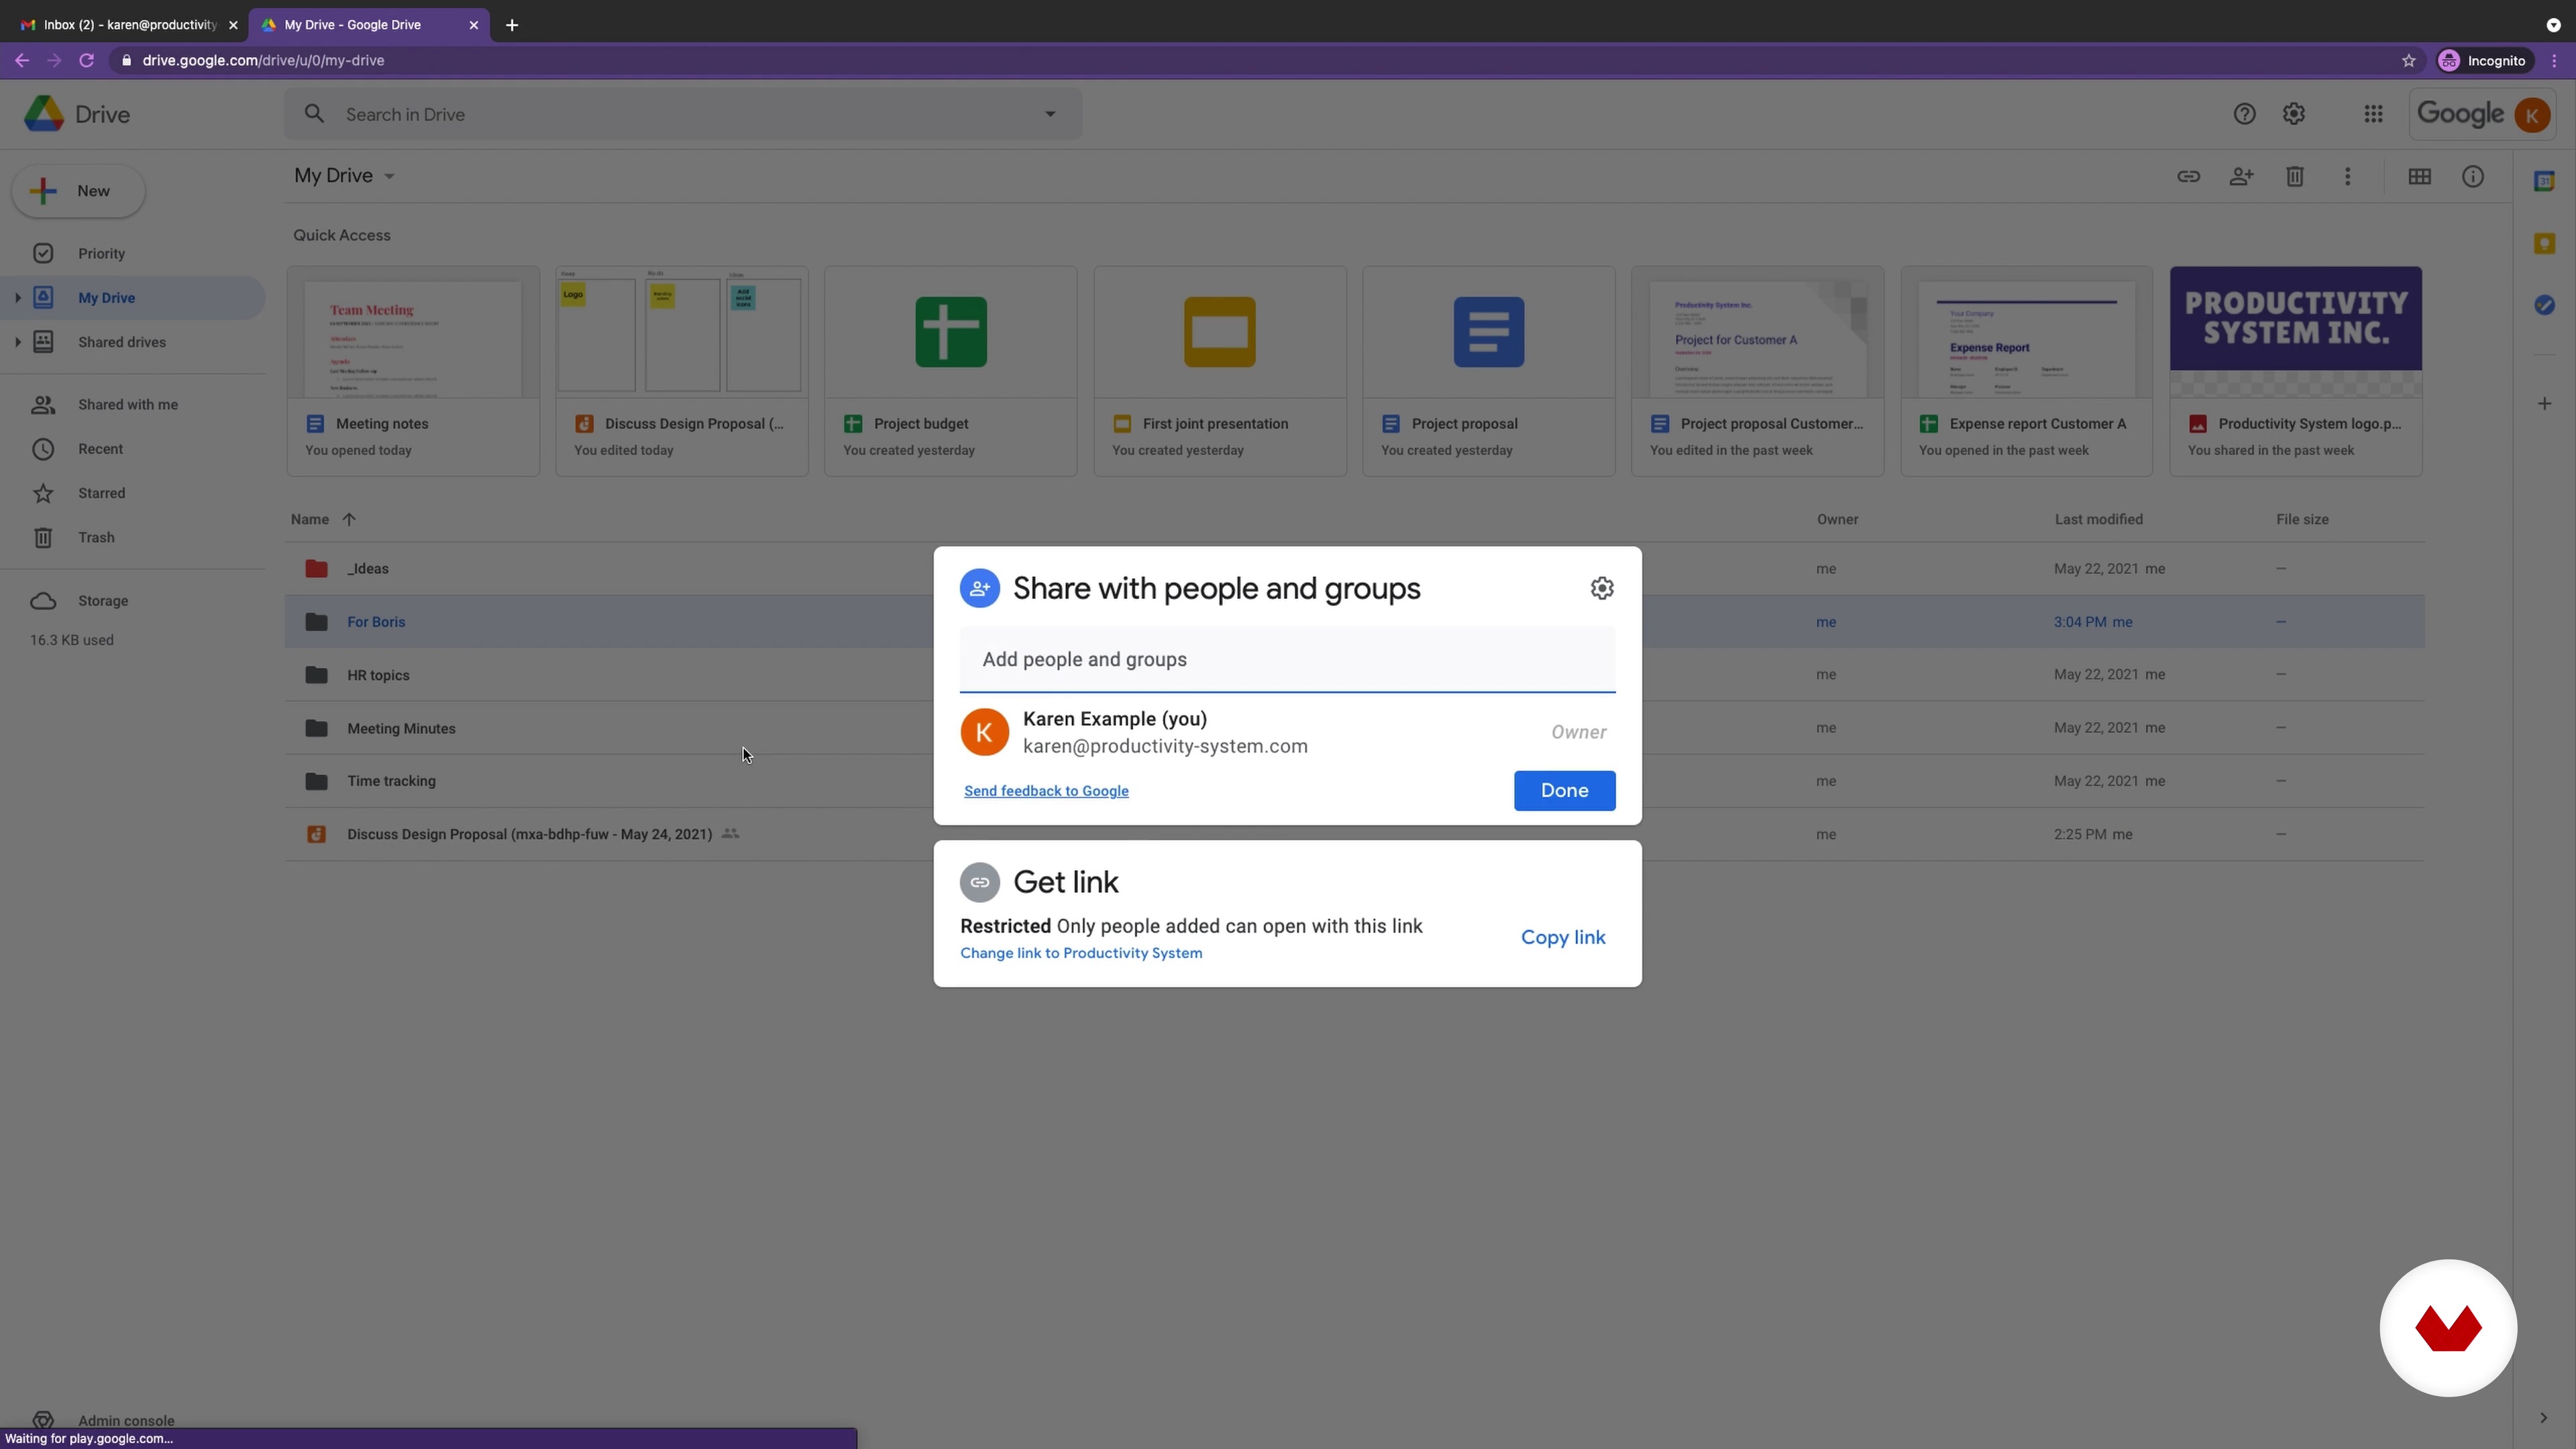Click the get link toolbar icon
Viewport: 2576px width, 1449px height.
tap(2188, 177)
